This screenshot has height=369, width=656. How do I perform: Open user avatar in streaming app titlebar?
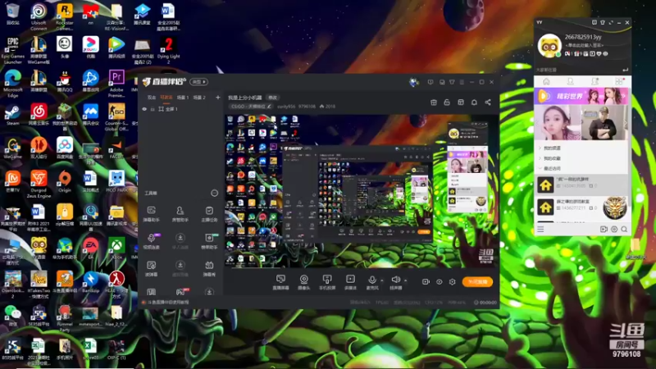414,82
